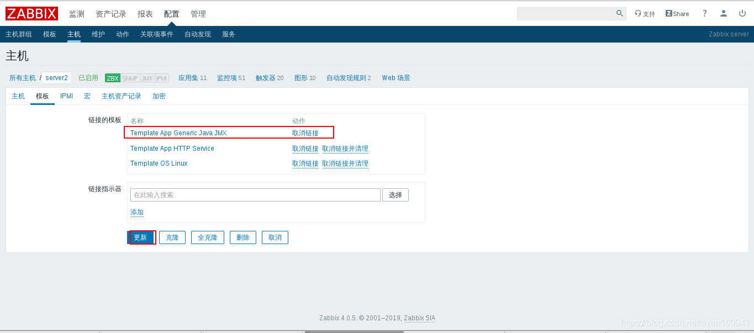This screenshot has height=333, width=754.
Task: Go to 维护 submenu
Action: tap(98, 34)
